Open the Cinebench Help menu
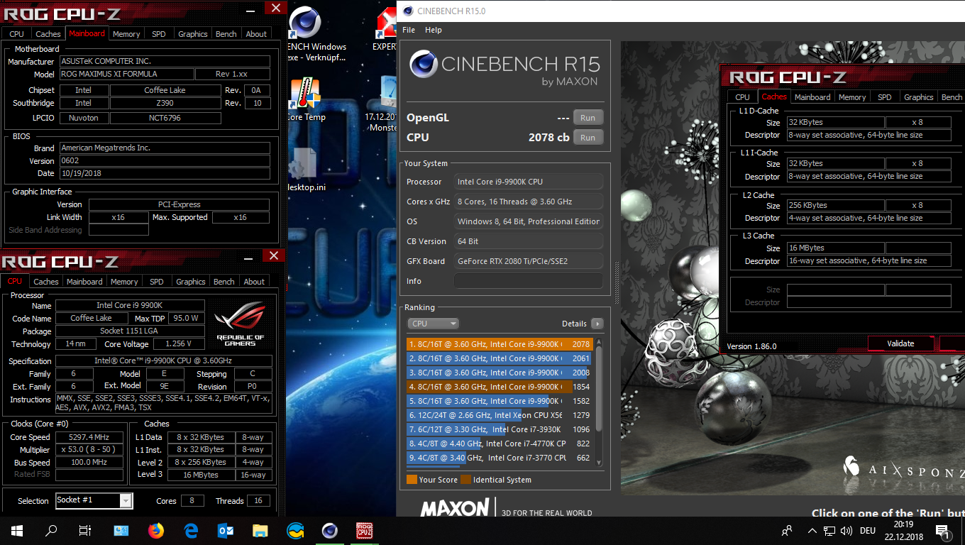 [434, 30]
